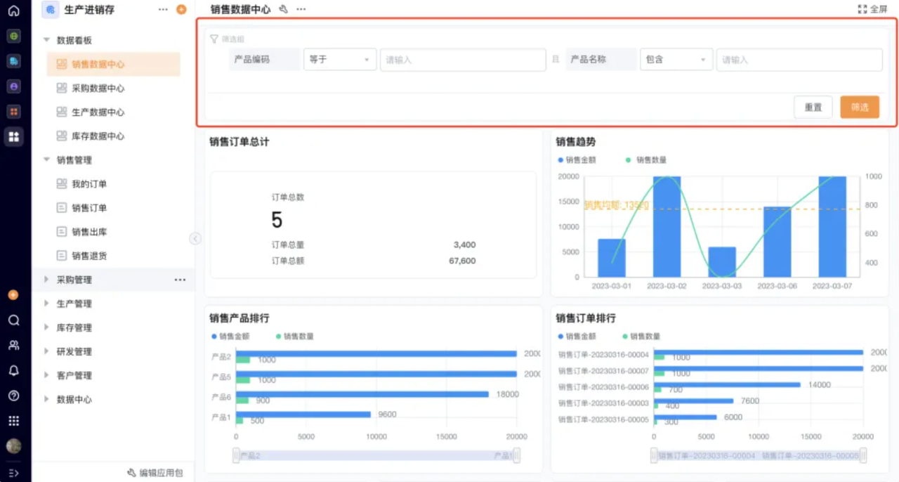Viewport: 899px width, 482px height.
Task: Toggle 销售数量 legend in 销售订单排行 chart
Action: 641,337
